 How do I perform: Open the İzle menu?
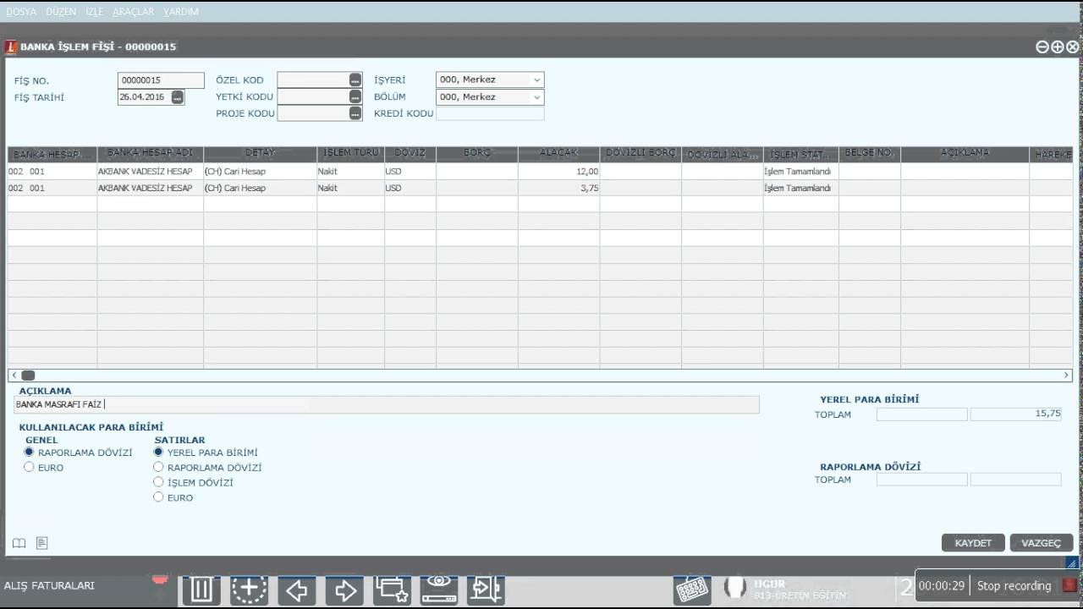tap(94, 12)
